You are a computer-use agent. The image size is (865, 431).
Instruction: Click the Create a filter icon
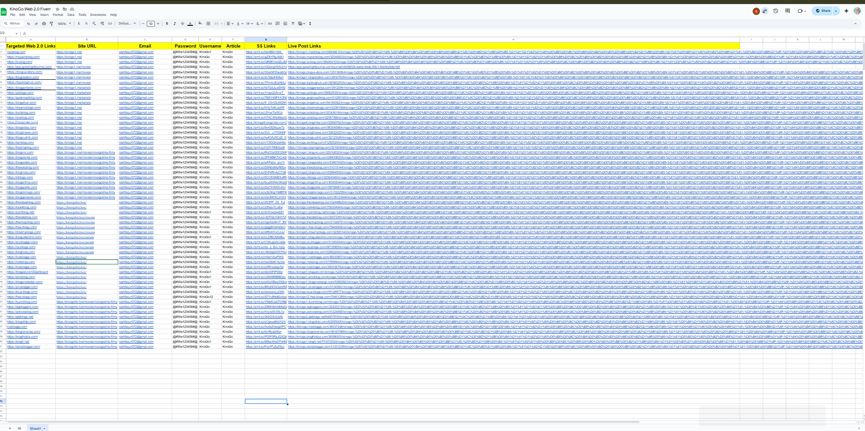(293, 24)
